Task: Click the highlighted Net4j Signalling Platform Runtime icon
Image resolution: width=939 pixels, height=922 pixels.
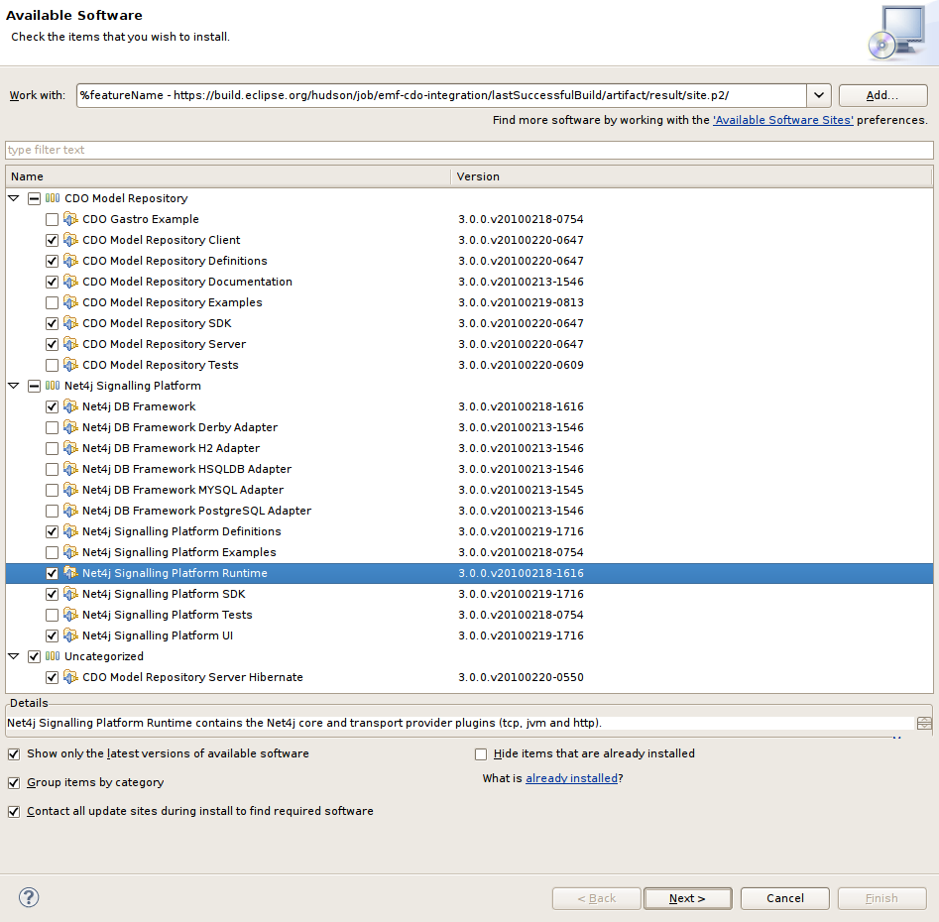Action: click(x=70, y=573)
